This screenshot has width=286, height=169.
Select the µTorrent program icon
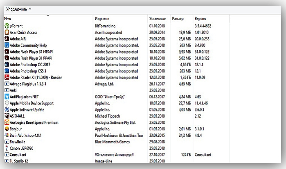7,26
